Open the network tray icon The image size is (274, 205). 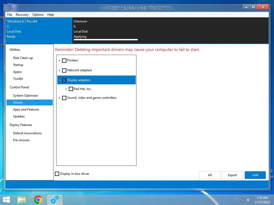point(242,200)
